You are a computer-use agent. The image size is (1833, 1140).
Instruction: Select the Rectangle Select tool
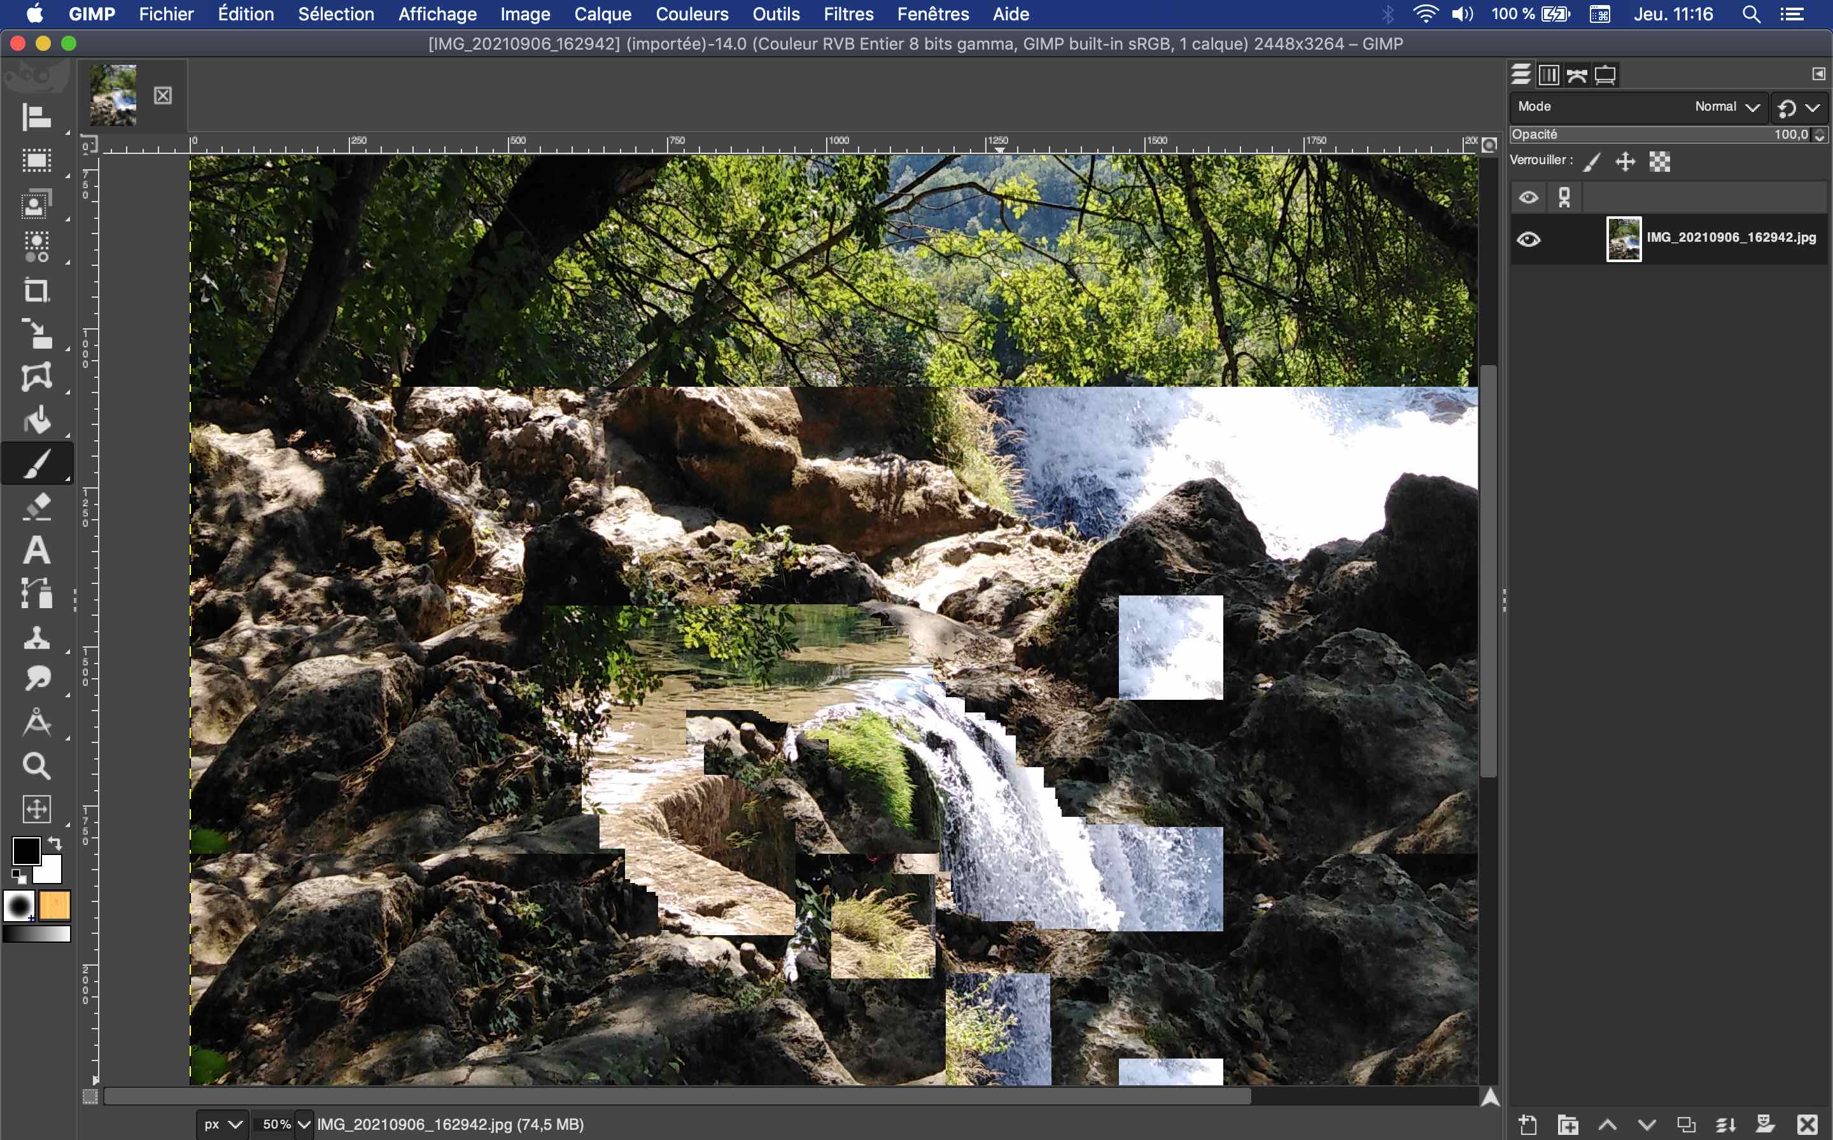coord(36,160)
